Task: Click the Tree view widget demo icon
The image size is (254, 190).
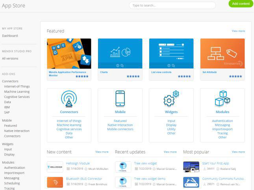Action: point(123,182)
